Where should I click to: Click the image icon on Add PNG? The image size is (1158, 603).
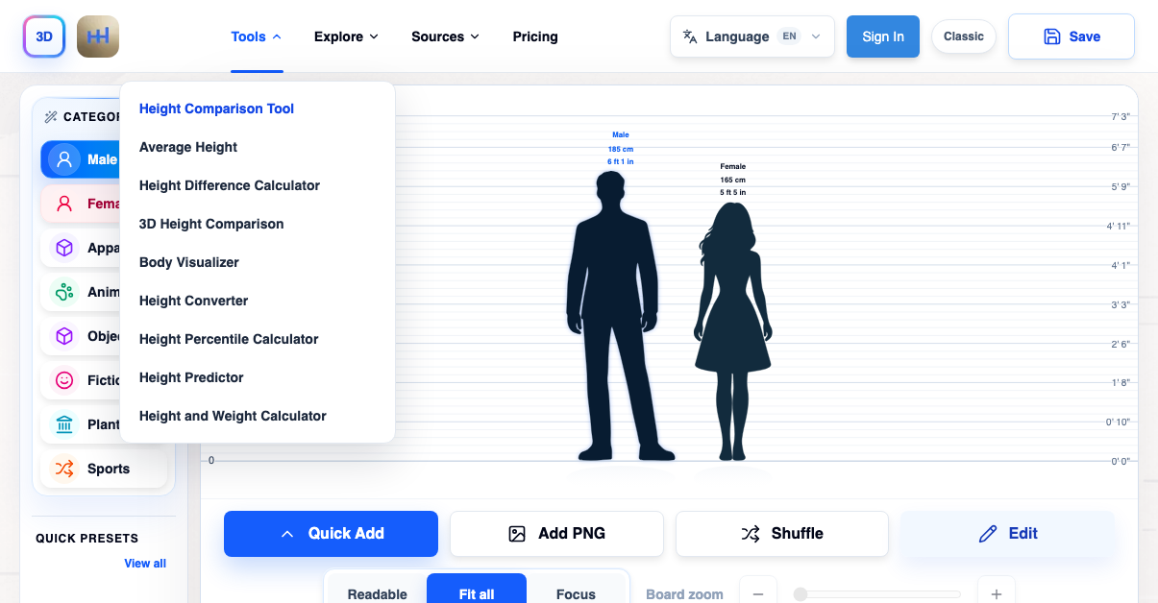[517, 534]
